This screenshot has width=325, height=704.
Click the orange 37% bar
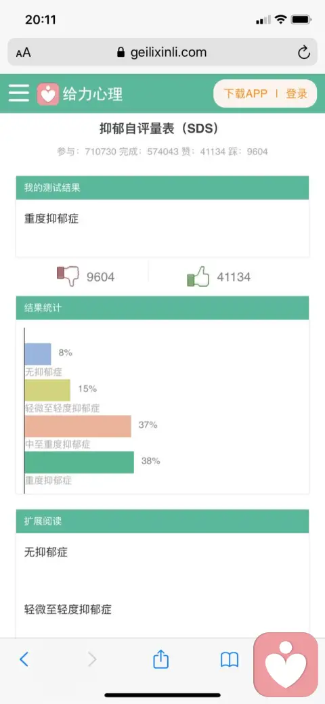(x=78, y=426)
